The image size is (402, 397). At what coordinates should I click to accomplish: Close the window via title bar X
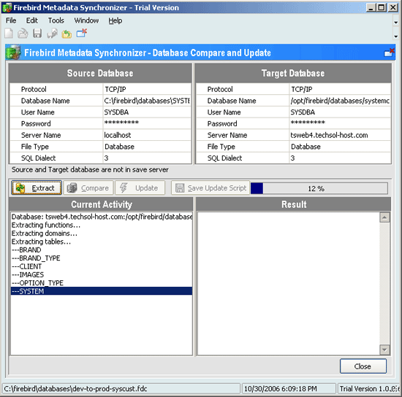pos(393,8)
